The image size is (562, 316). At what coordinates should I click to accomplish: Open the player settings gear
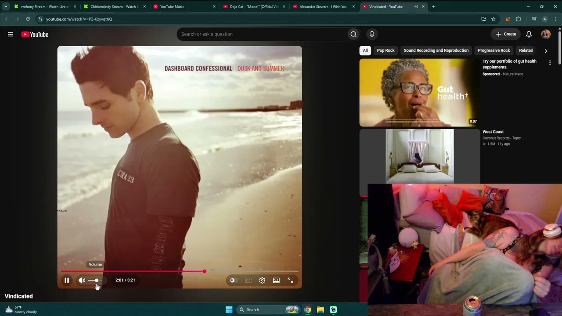click(262, 280)
